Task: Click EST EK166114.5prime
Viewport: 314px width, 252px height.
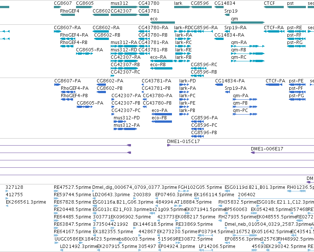Action: pos(214,195)
